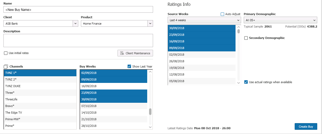The image size is (322, 134).
Task: Select source week 12/08/2018
Action: pyautogui.click(x=202, y=74)
